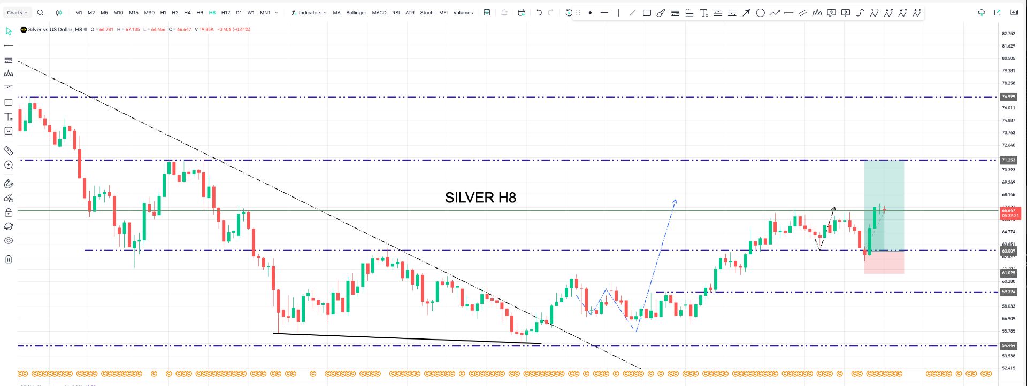Select the text tool in top toolbar

(704, 13)
